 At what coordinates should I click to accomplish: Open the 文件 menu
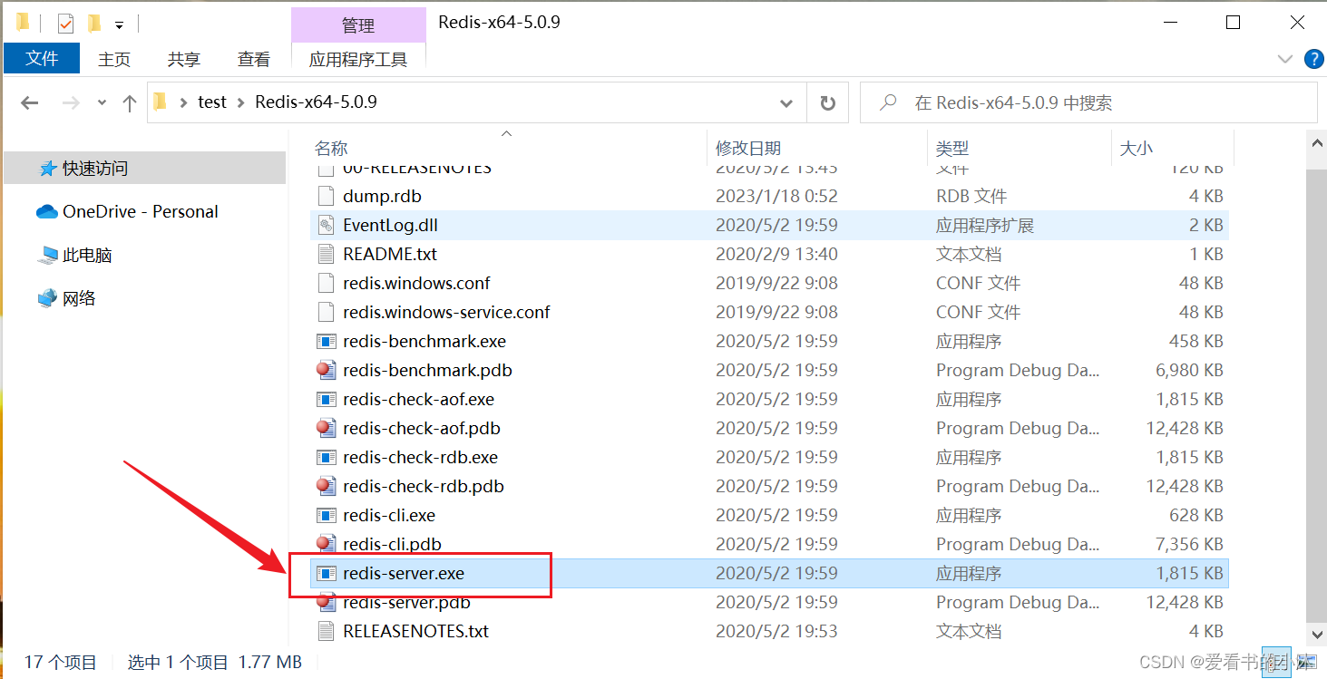point(42,59)
